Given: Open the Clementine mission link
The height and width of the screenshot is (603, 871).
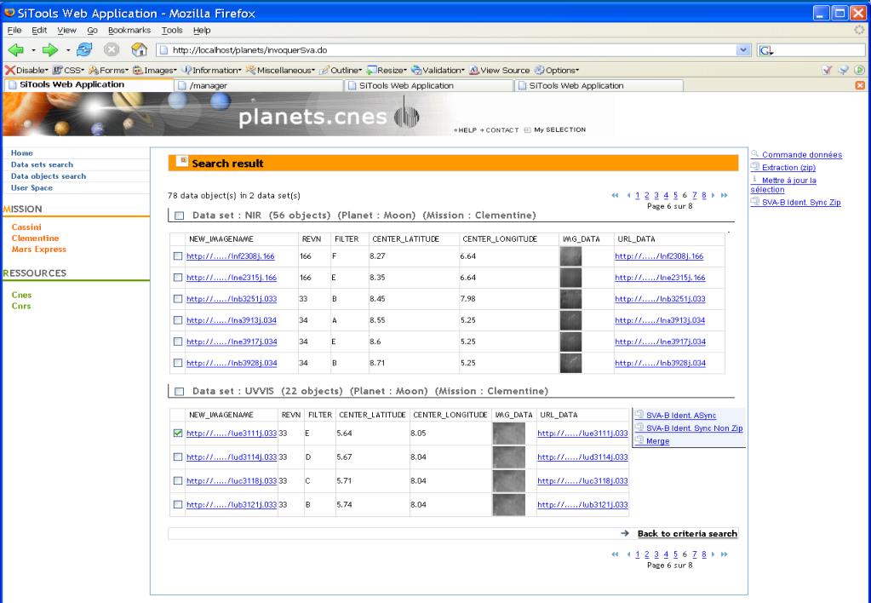Looking at the screenshot, I should click(35, 238).
